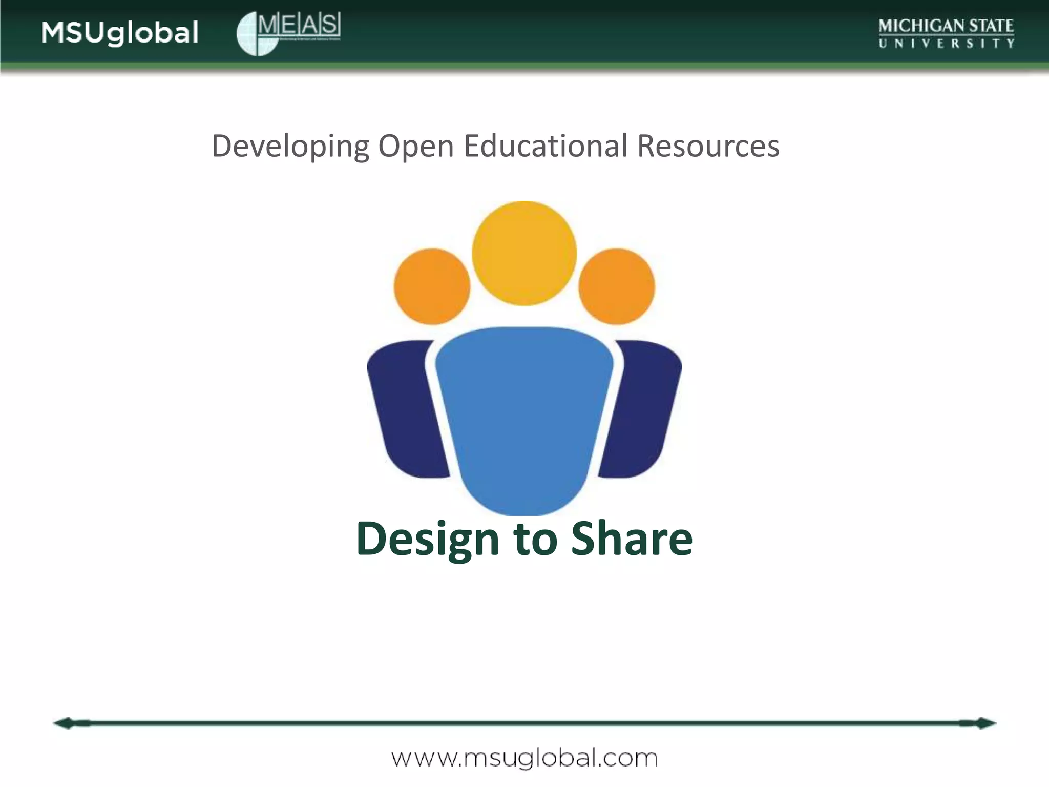Open the www.msuglobal.com link
This screenshot has width=1049, height=787.
click(524, 758)
